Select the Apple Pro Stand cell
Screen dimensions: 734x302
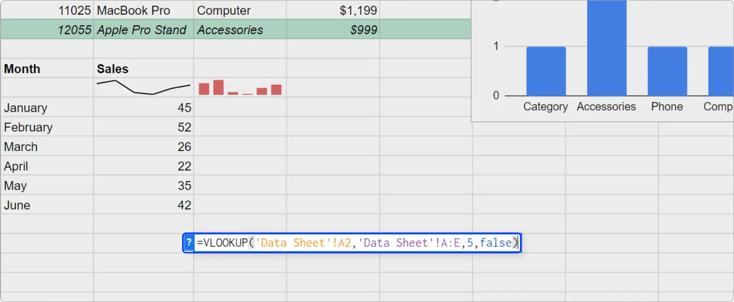(143, 30)
